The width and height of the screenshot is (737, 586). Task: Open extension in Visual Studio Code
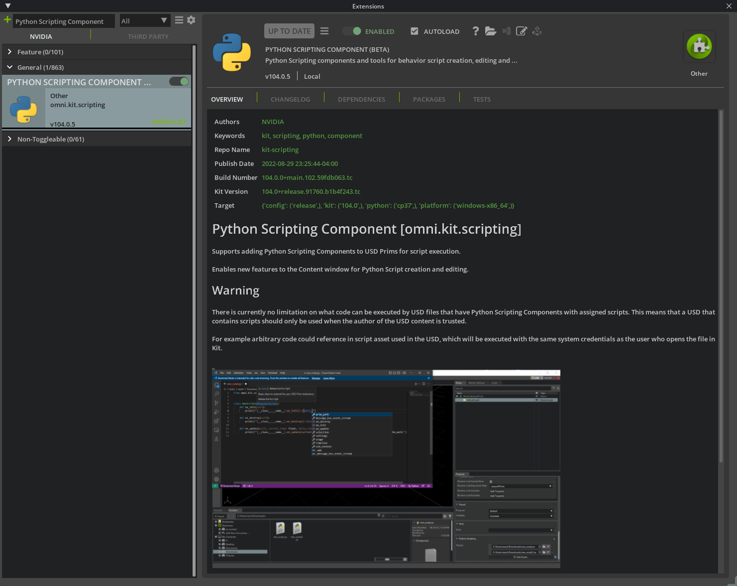click(x=507, y=31)
